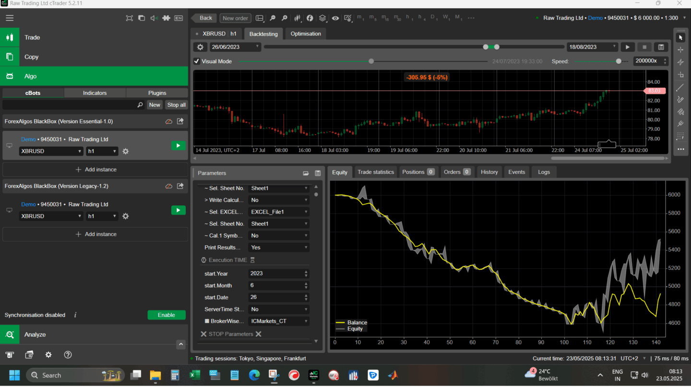This screenshot has height=388, width=691.
Task: Open the Print Results Yes dropdown
Action: [x=278, y=248]
